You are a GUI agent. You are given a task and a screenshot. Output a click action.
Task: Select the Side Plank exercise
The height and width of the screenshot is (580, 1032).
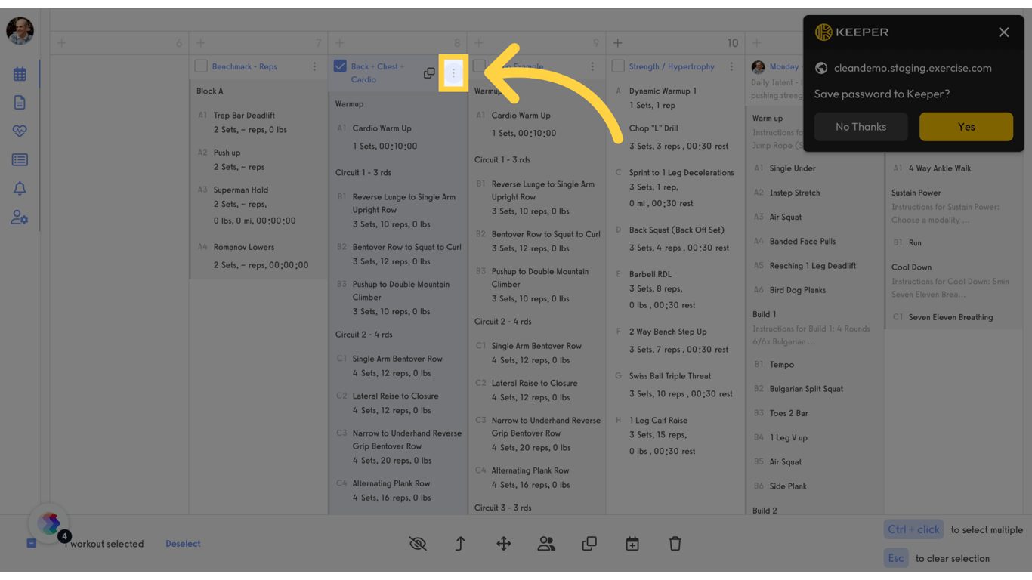[x=788, y=486]
